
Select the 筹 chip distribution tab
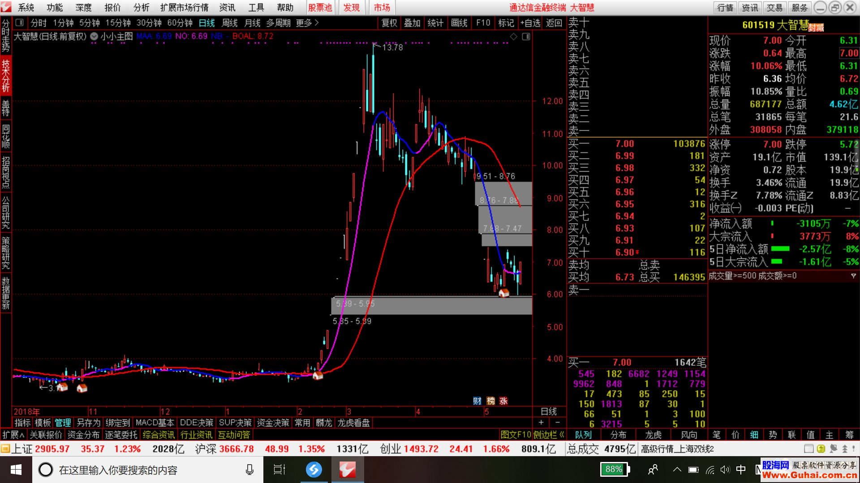coord(849,435)
